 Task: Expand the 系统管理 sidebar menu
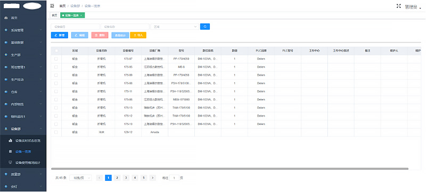point(23,30)
